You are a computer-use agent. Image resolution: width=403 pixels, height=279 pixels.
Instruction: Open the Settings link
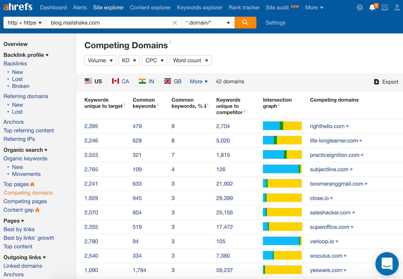(275, 22)
